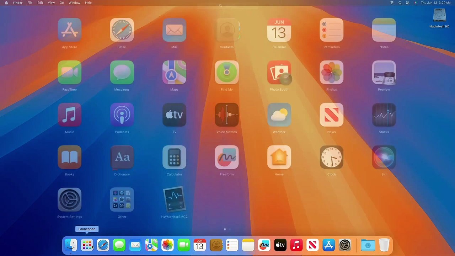Click Finder in the Dock

tap(71, 245)
